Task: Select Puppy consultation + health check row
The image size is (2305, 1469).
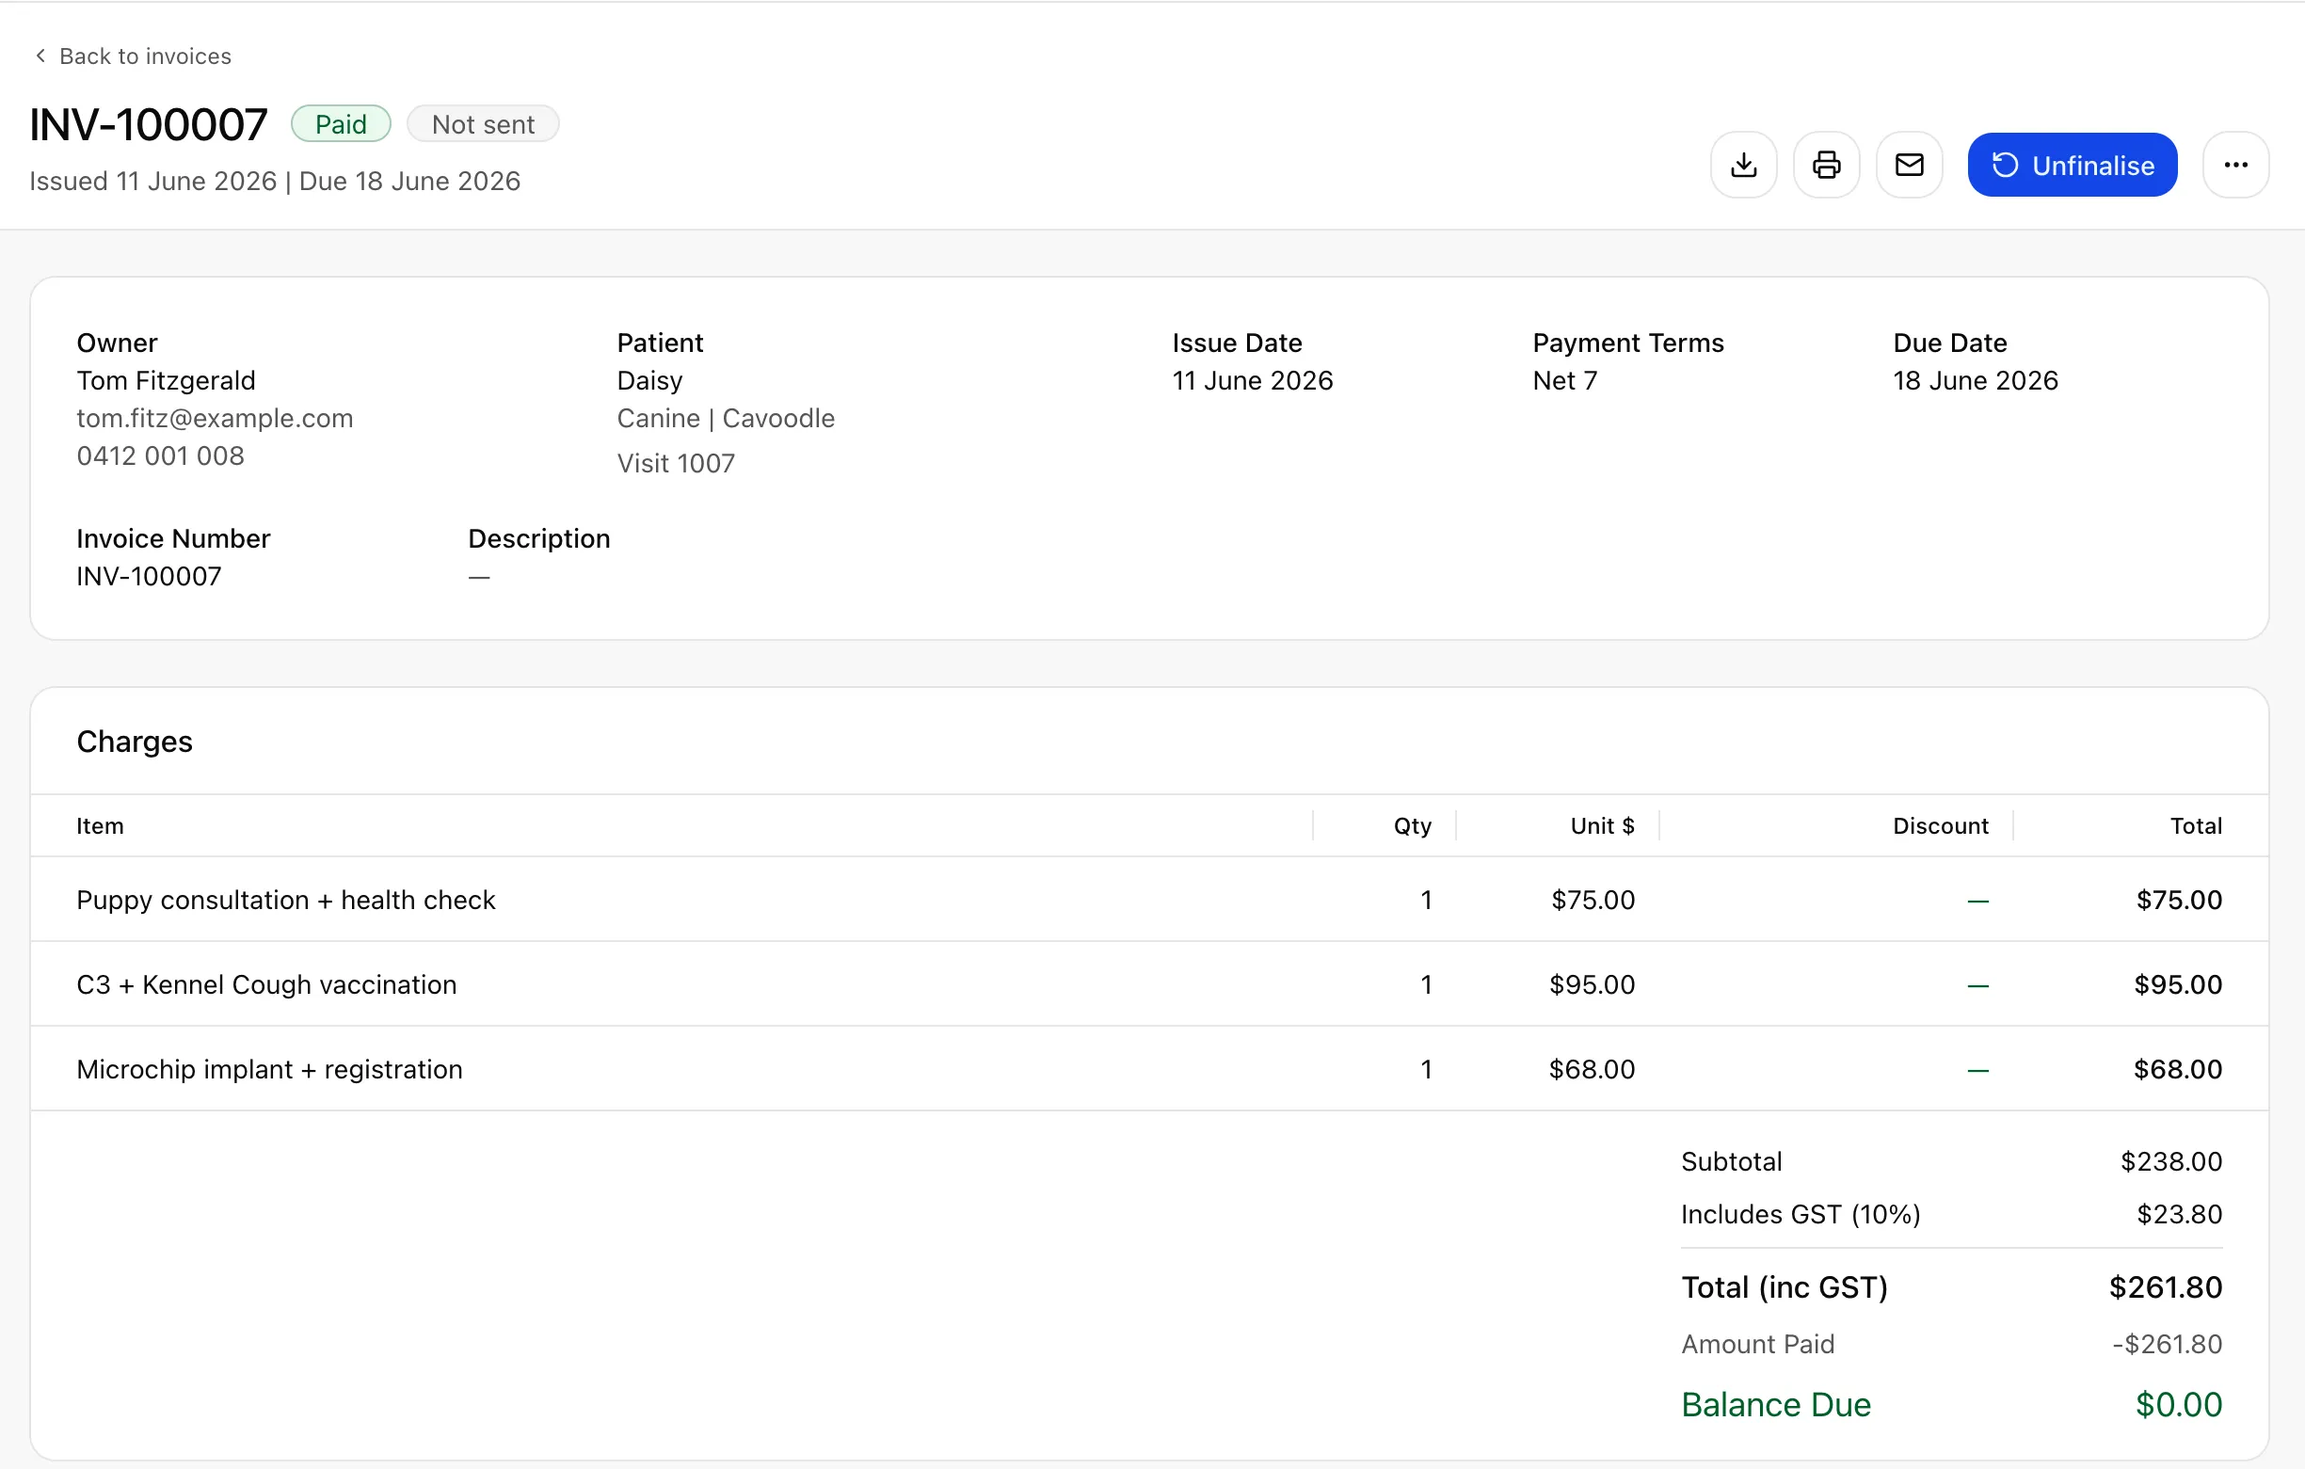Action: [1148, 900]
